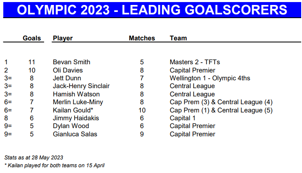This screenshot has height=173, width=302.
Task: Select the Kailan footnote about 15 April
Action: tap(54, 166)
